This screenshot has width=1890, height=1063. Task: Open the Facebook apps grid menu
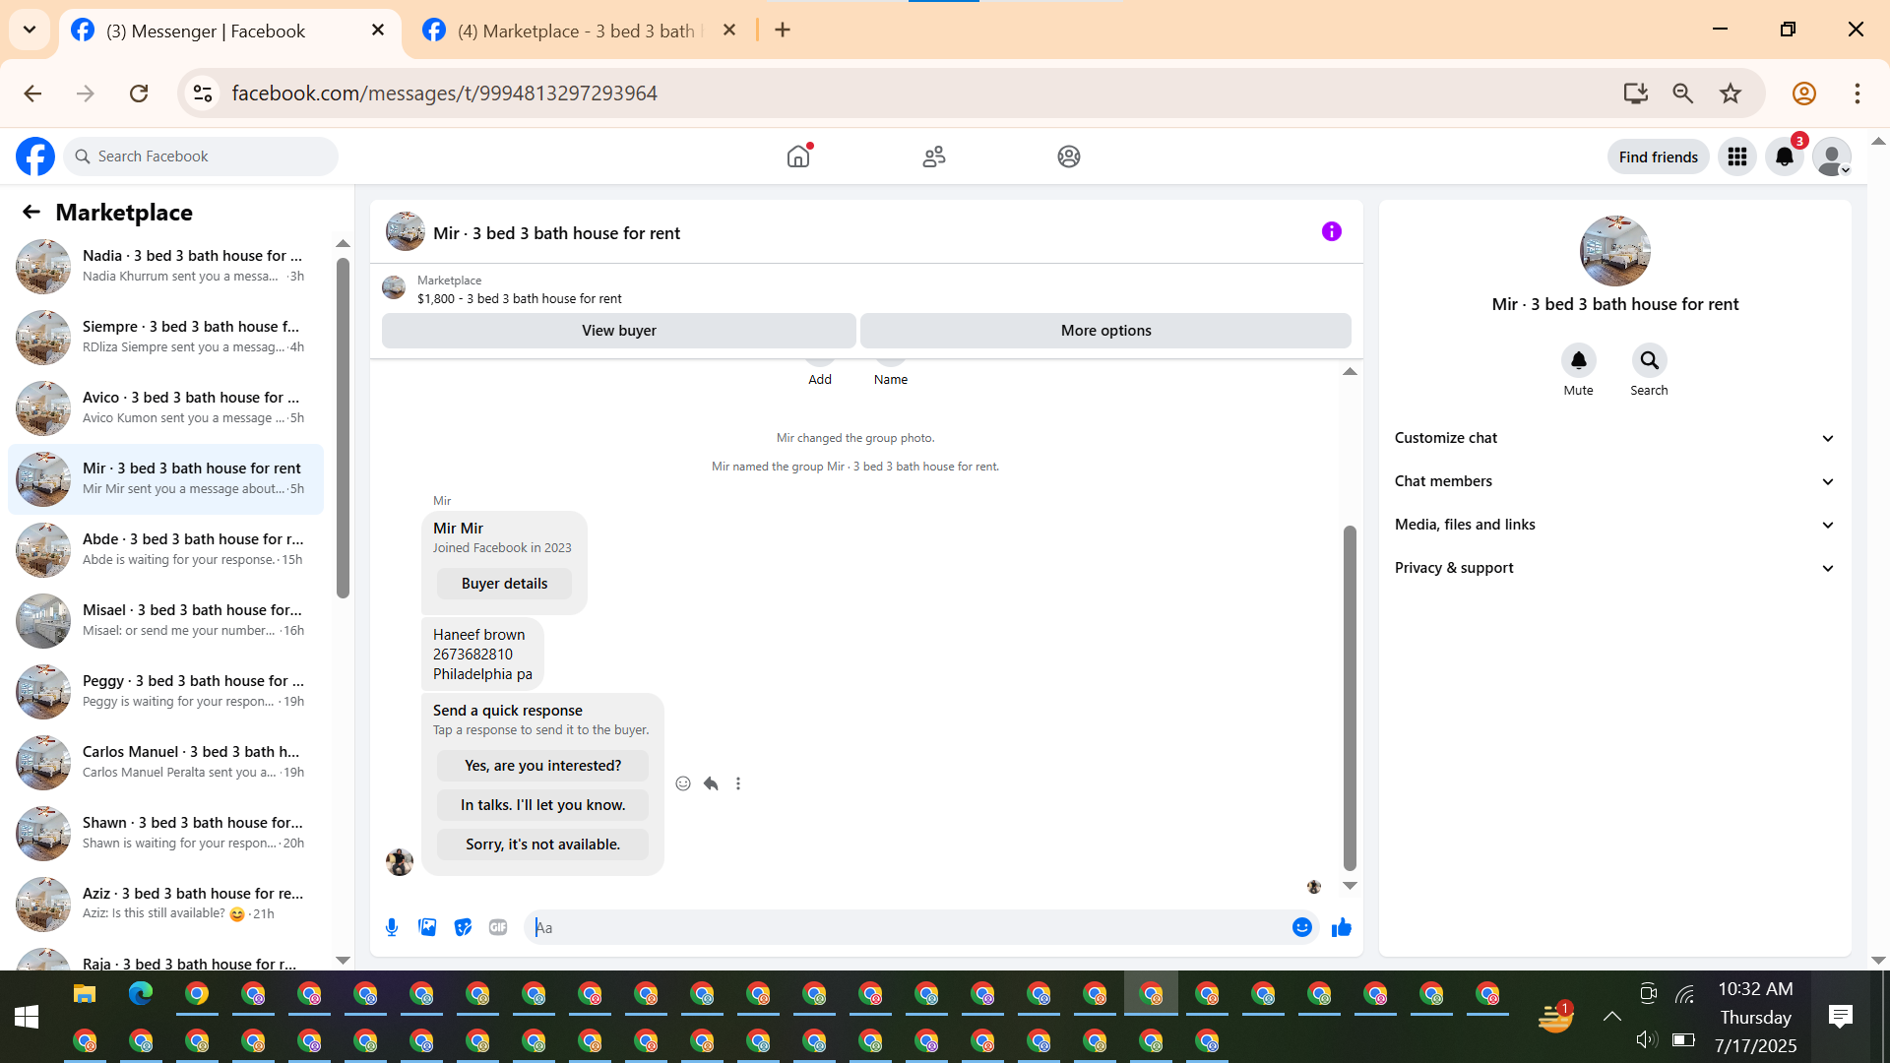click(1736, 156)
